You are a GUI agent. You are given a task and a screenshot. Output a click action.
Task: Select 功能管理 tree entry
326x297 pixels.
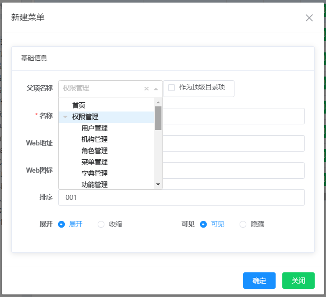coord(95,184)
